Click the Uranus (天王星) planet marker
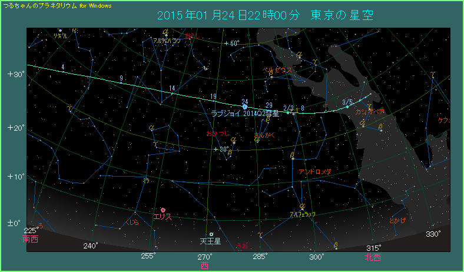 (211, 234)
